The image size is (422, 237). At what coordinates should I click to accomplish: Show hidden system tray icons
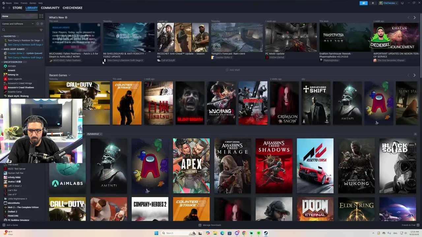[x=373, y=233]
